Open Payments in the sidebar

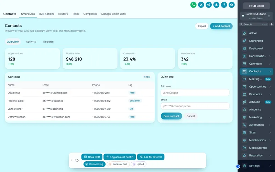pos(256,94)
